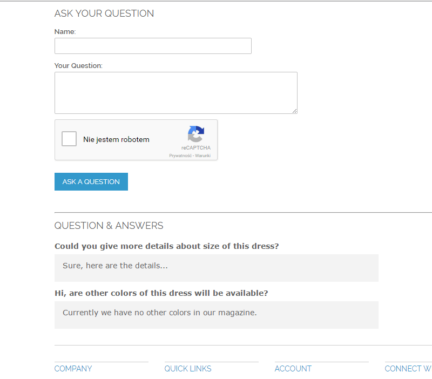Screen dimensions: 432x379
Task: Click the Question & Answers section heading
Action: click(x=109, y=226)
